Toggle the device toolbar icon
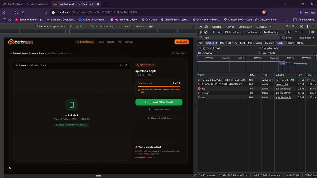Viewport: 317px width, 178px height. (x=206, y=27)
